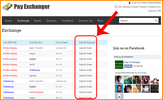
Task: Click EgoPay in the You Receive column
Action: (33, 76)
